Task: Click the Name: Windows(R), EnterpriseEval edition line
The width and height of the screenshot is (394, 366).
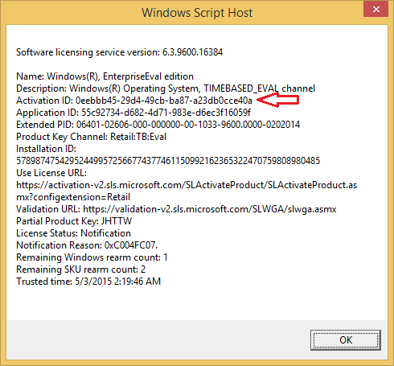Action: [x=105, y=76]
